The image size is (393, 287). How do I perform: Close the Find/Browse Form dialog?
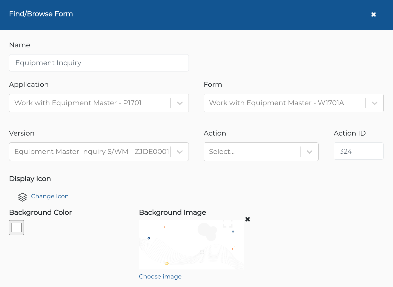[x=374, y=14]
